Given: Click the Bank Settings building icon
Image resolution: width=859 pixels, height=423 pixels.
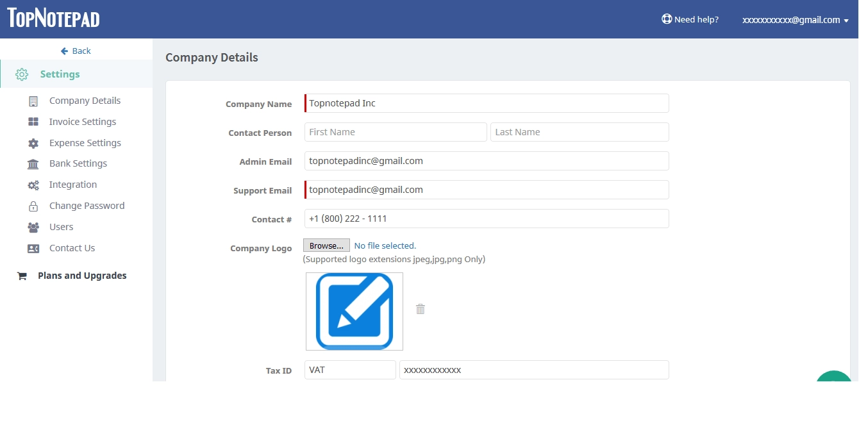Looking at the screenshot, I should [33, 164].
